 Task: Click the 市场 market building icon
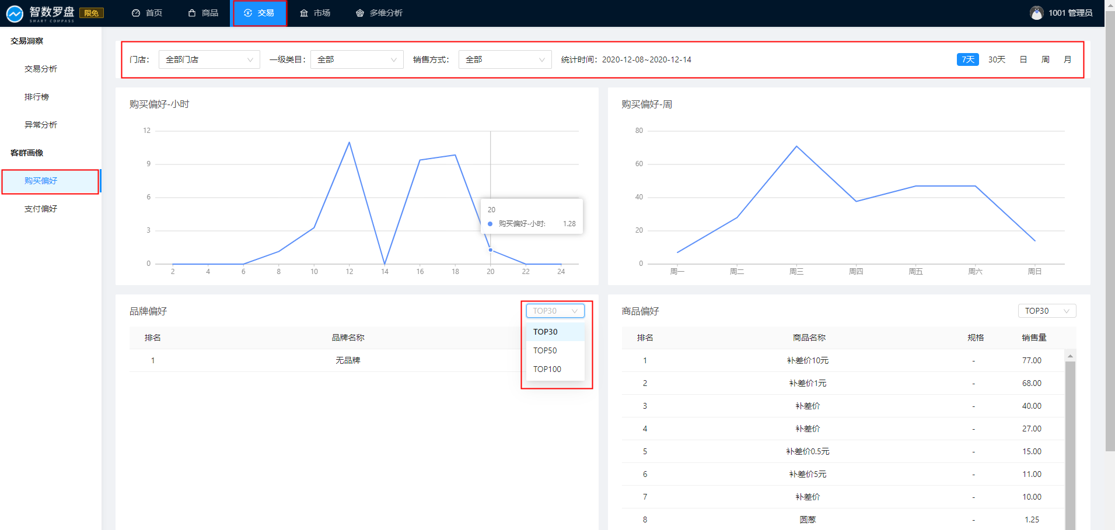(x=304, y=13)
